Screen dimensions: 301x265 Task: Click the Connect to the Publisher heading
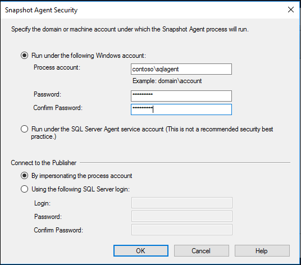(44, 163)
